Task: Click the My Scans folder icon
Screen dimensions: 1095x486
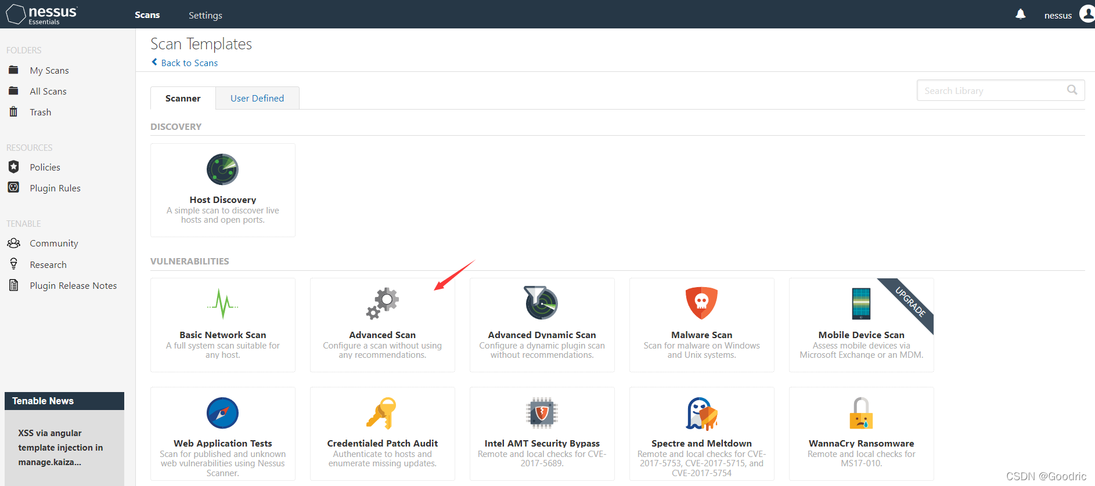Action: coord(13,70)
